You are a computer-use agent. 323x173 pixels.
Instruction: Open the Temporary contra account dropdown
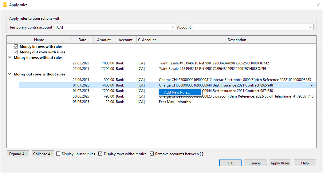click(x=172, y=27)
